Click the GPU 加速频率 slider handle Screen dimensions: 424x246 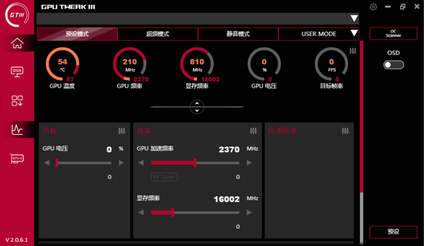195,163
